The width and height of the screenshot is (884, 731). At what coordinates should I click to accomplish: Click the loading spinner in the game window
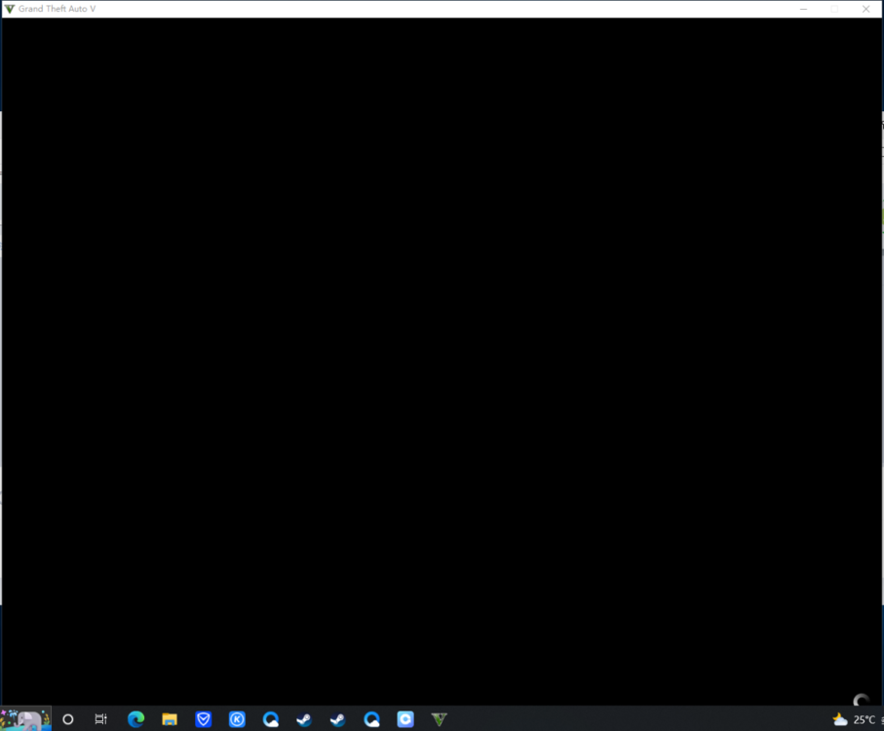click(862, 700)
